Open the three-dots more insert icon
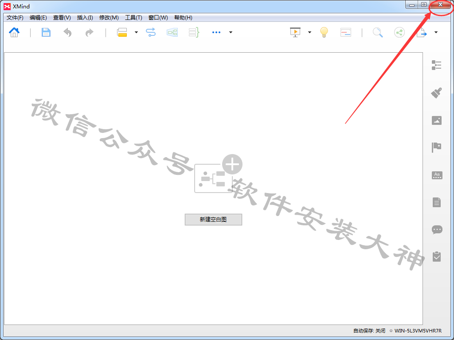Viewport: 454px width, 340px height. [x=216, y=32]
